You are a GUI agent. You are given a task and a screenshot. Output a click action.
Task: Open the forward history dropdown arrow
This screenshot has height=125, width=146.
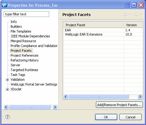tap(141, 14)
